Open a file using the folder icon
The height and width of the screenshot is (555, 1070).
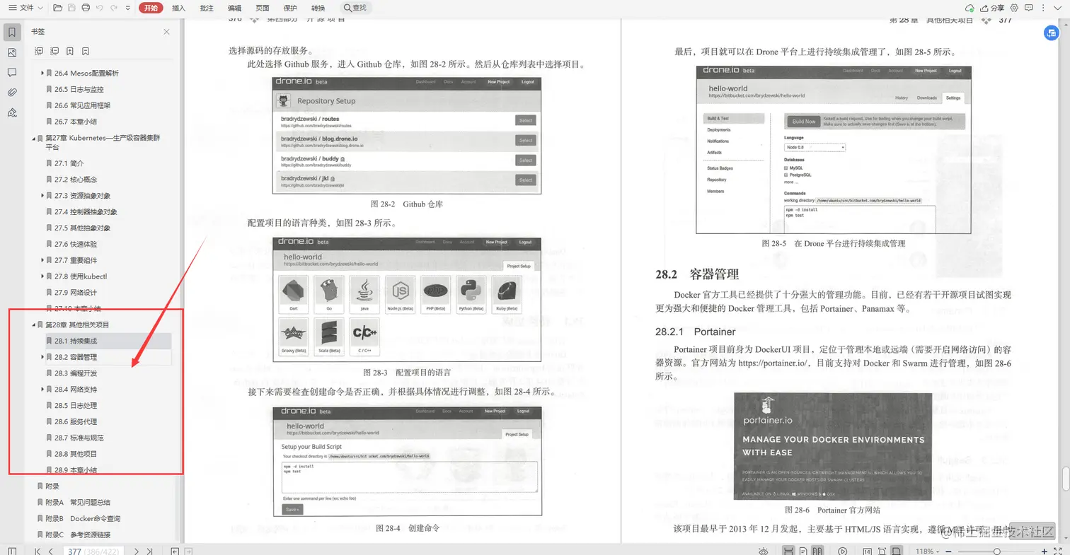pos(57,8)
